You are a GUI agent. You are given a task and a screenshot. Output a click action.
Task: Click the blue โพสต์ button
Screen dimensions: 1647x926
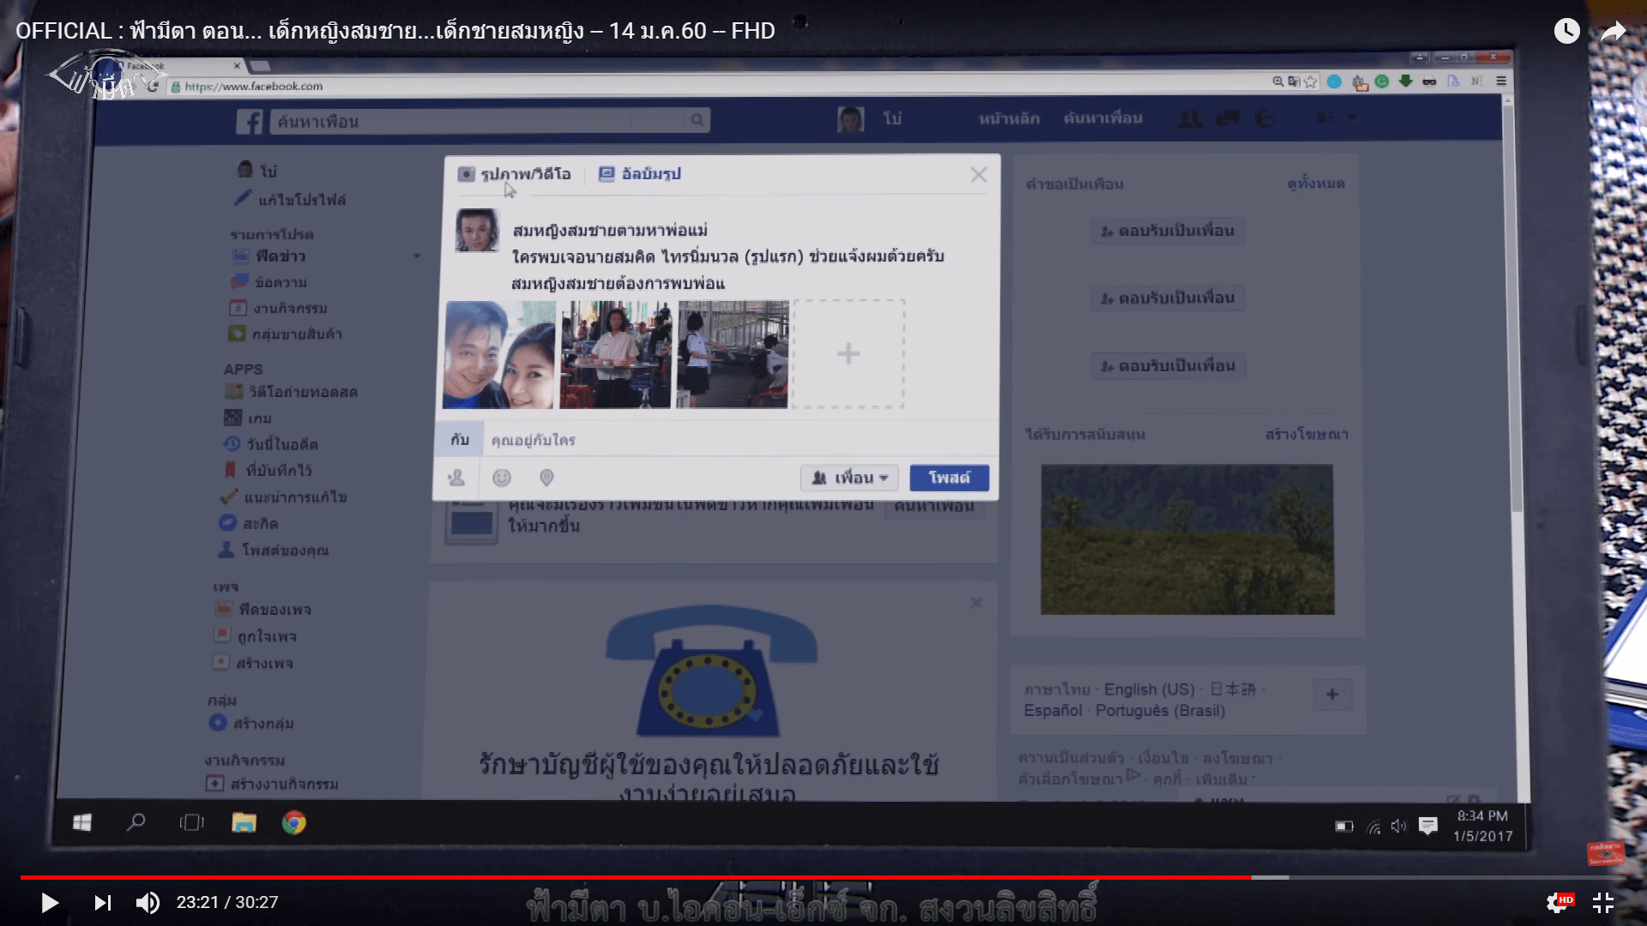pos(949,478)
